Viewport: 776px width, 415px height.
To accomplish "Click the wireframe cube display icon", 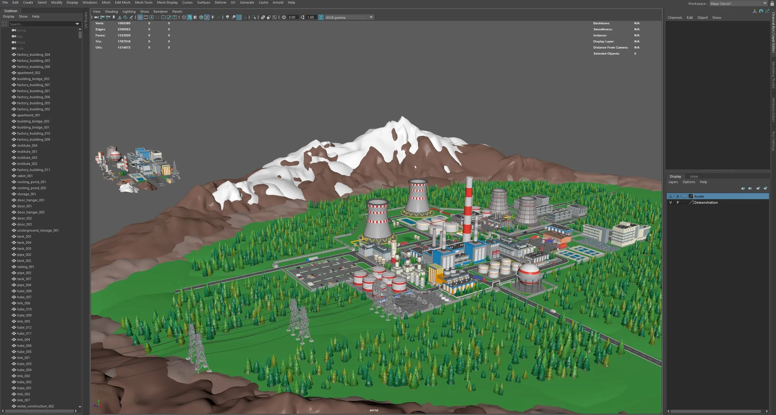I will (184, 17).
